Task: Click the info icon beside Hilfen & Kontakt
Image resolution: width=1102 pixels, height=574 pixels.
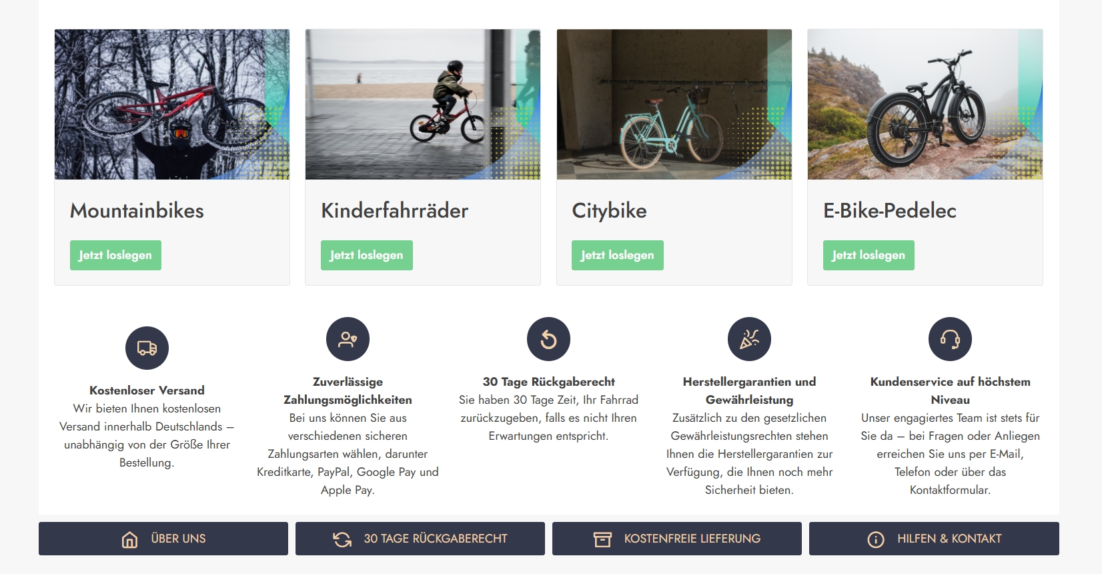Action: (x=876, y=539)
